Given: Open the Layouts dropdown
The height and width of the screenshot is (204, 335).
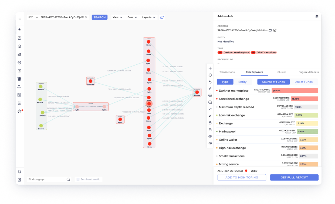Looking at the screenshot, I should 149,17.
